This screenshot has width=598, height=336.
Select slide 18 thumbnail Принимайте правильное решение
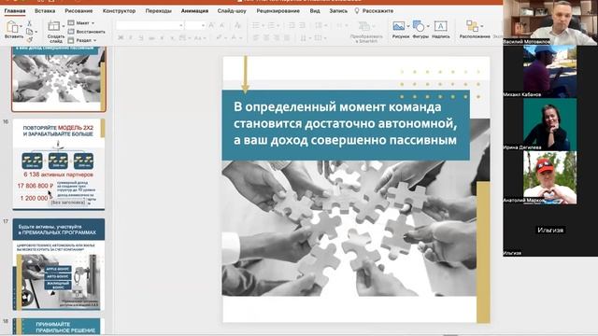pos(58,327)
